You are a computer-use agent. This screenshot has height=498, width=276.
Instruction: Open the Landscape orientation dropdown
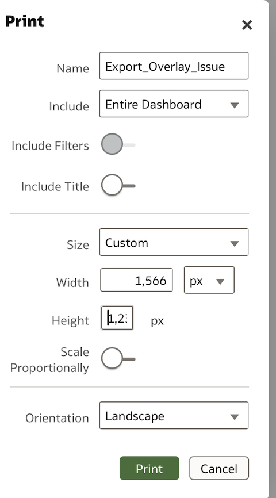pos(174,415)
